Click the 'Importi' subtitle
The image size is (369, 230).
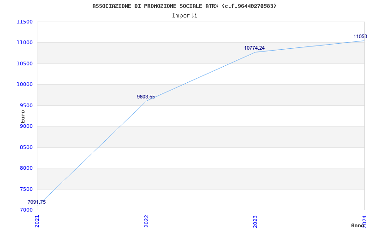pos(184,16)
